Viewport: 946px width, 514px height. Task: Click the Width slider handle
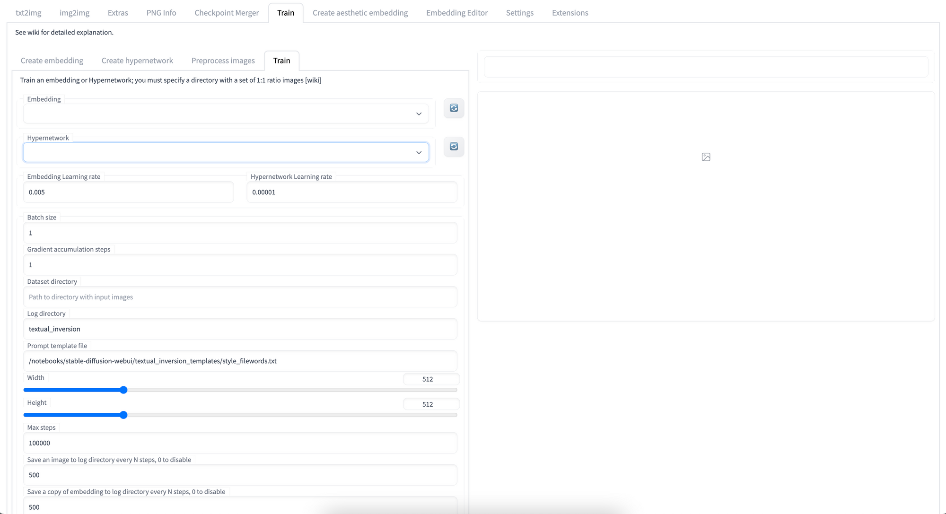point(123,390)
